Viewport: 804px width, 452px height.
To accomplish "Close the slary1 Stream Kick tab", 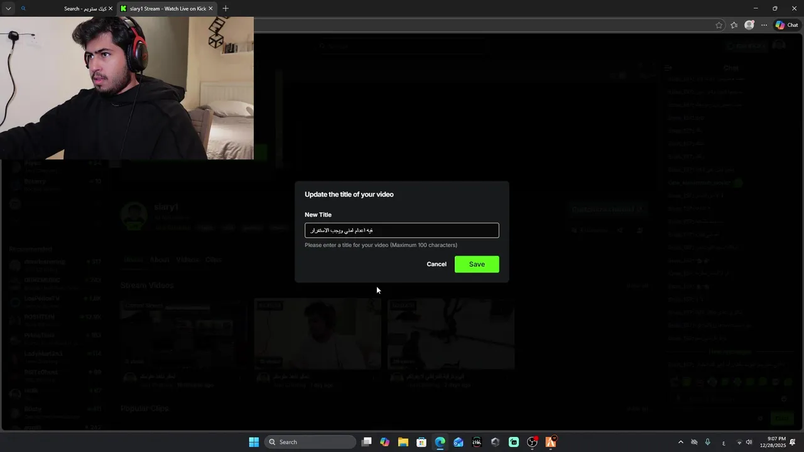I will (210, 9).
